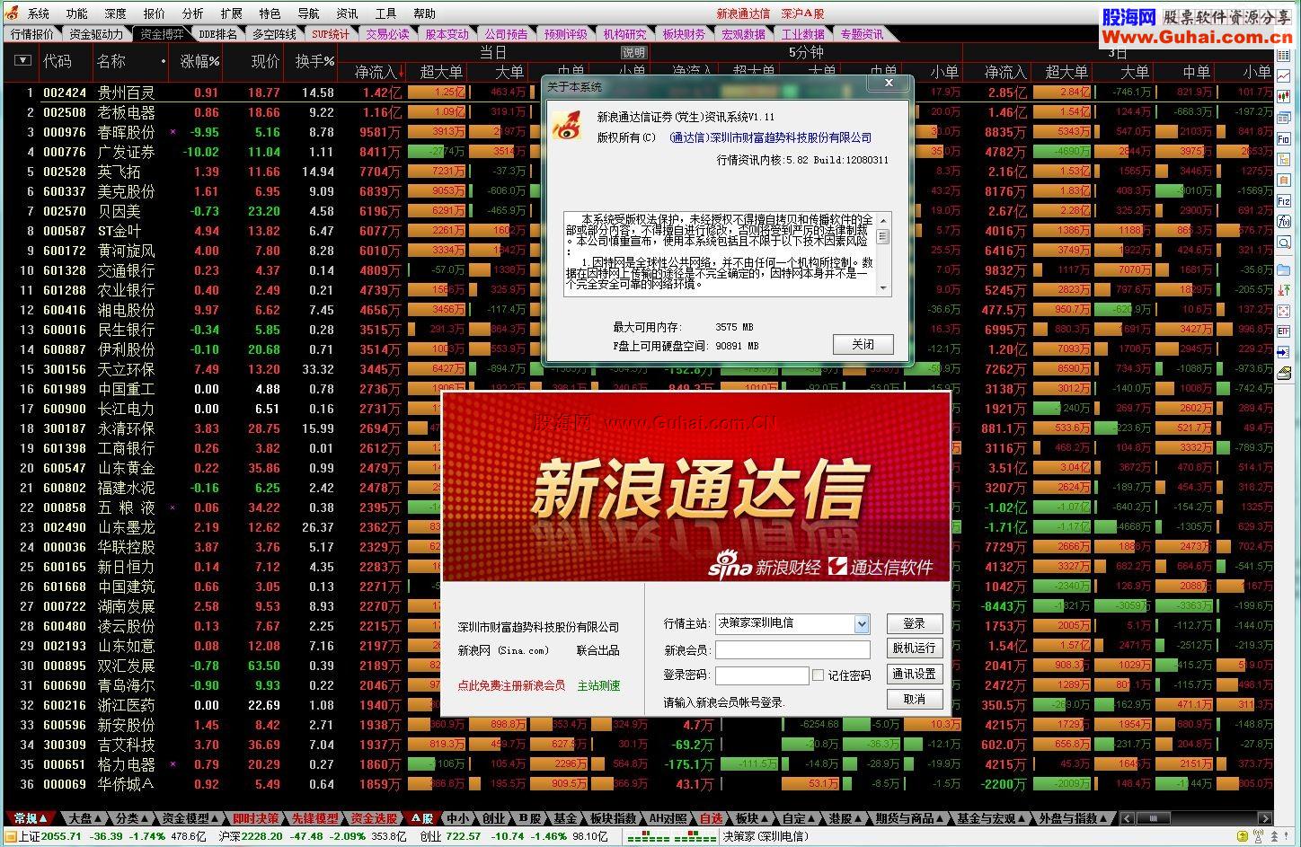Screen dimensions: 1301x847
Task: Open the 点此免费注册新浪会员 registration link
Action: (x=511, y=685)
